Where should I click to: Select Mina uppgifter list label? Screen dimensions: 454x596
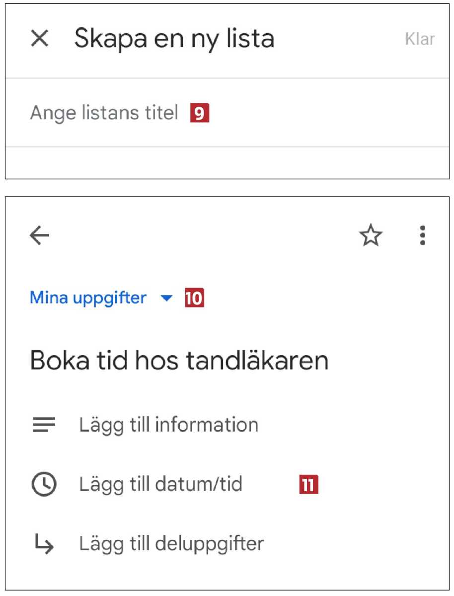(x=87, y=298)
